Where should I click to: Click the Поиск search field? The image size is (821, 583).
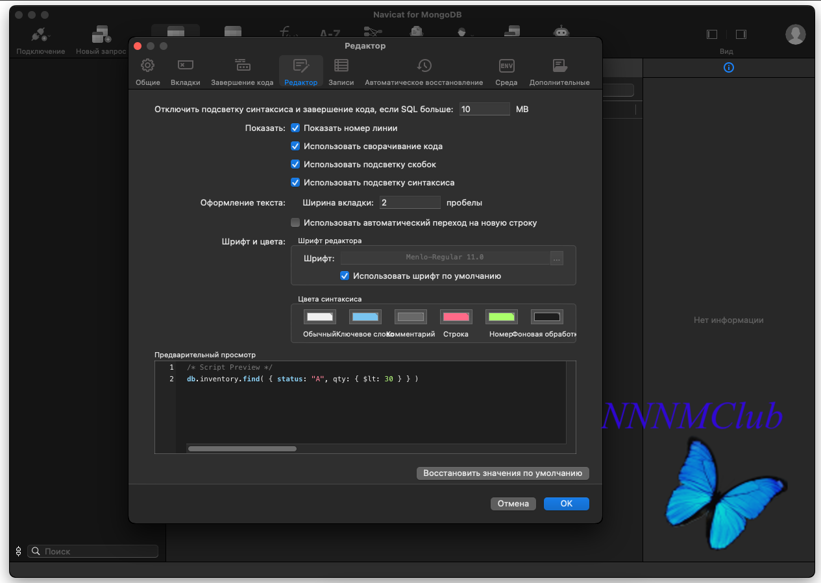(92, 551)
